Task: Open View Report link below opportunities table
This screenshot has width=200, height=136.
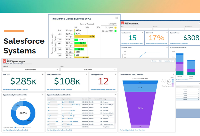Action: click(59, 130)
